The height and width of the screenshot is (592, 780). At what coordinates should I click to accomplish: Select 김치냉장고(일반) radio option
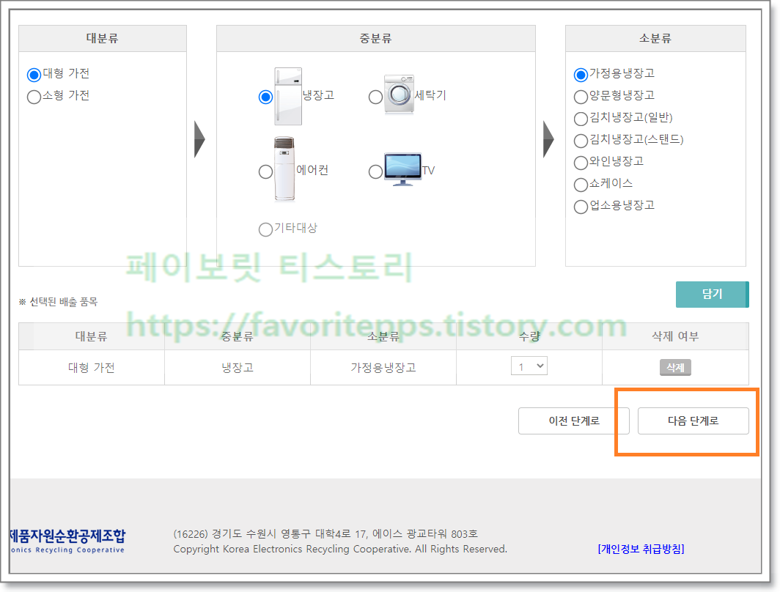(x=581, y=119)
